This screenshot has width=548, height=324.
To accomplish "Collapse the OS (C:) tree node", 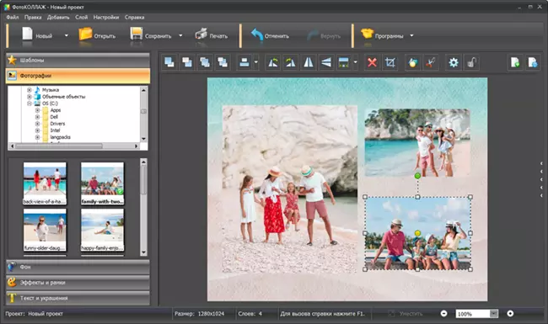I will click(30, 104).
